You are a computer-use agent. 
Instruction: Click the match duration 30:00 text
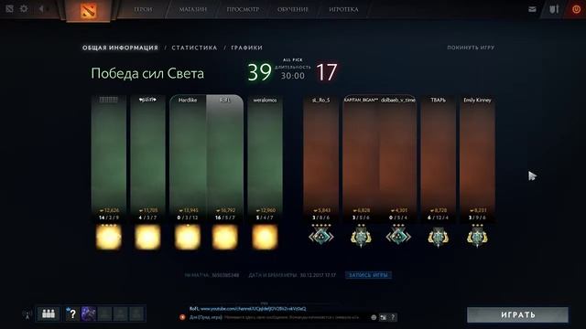pos(293,76)
